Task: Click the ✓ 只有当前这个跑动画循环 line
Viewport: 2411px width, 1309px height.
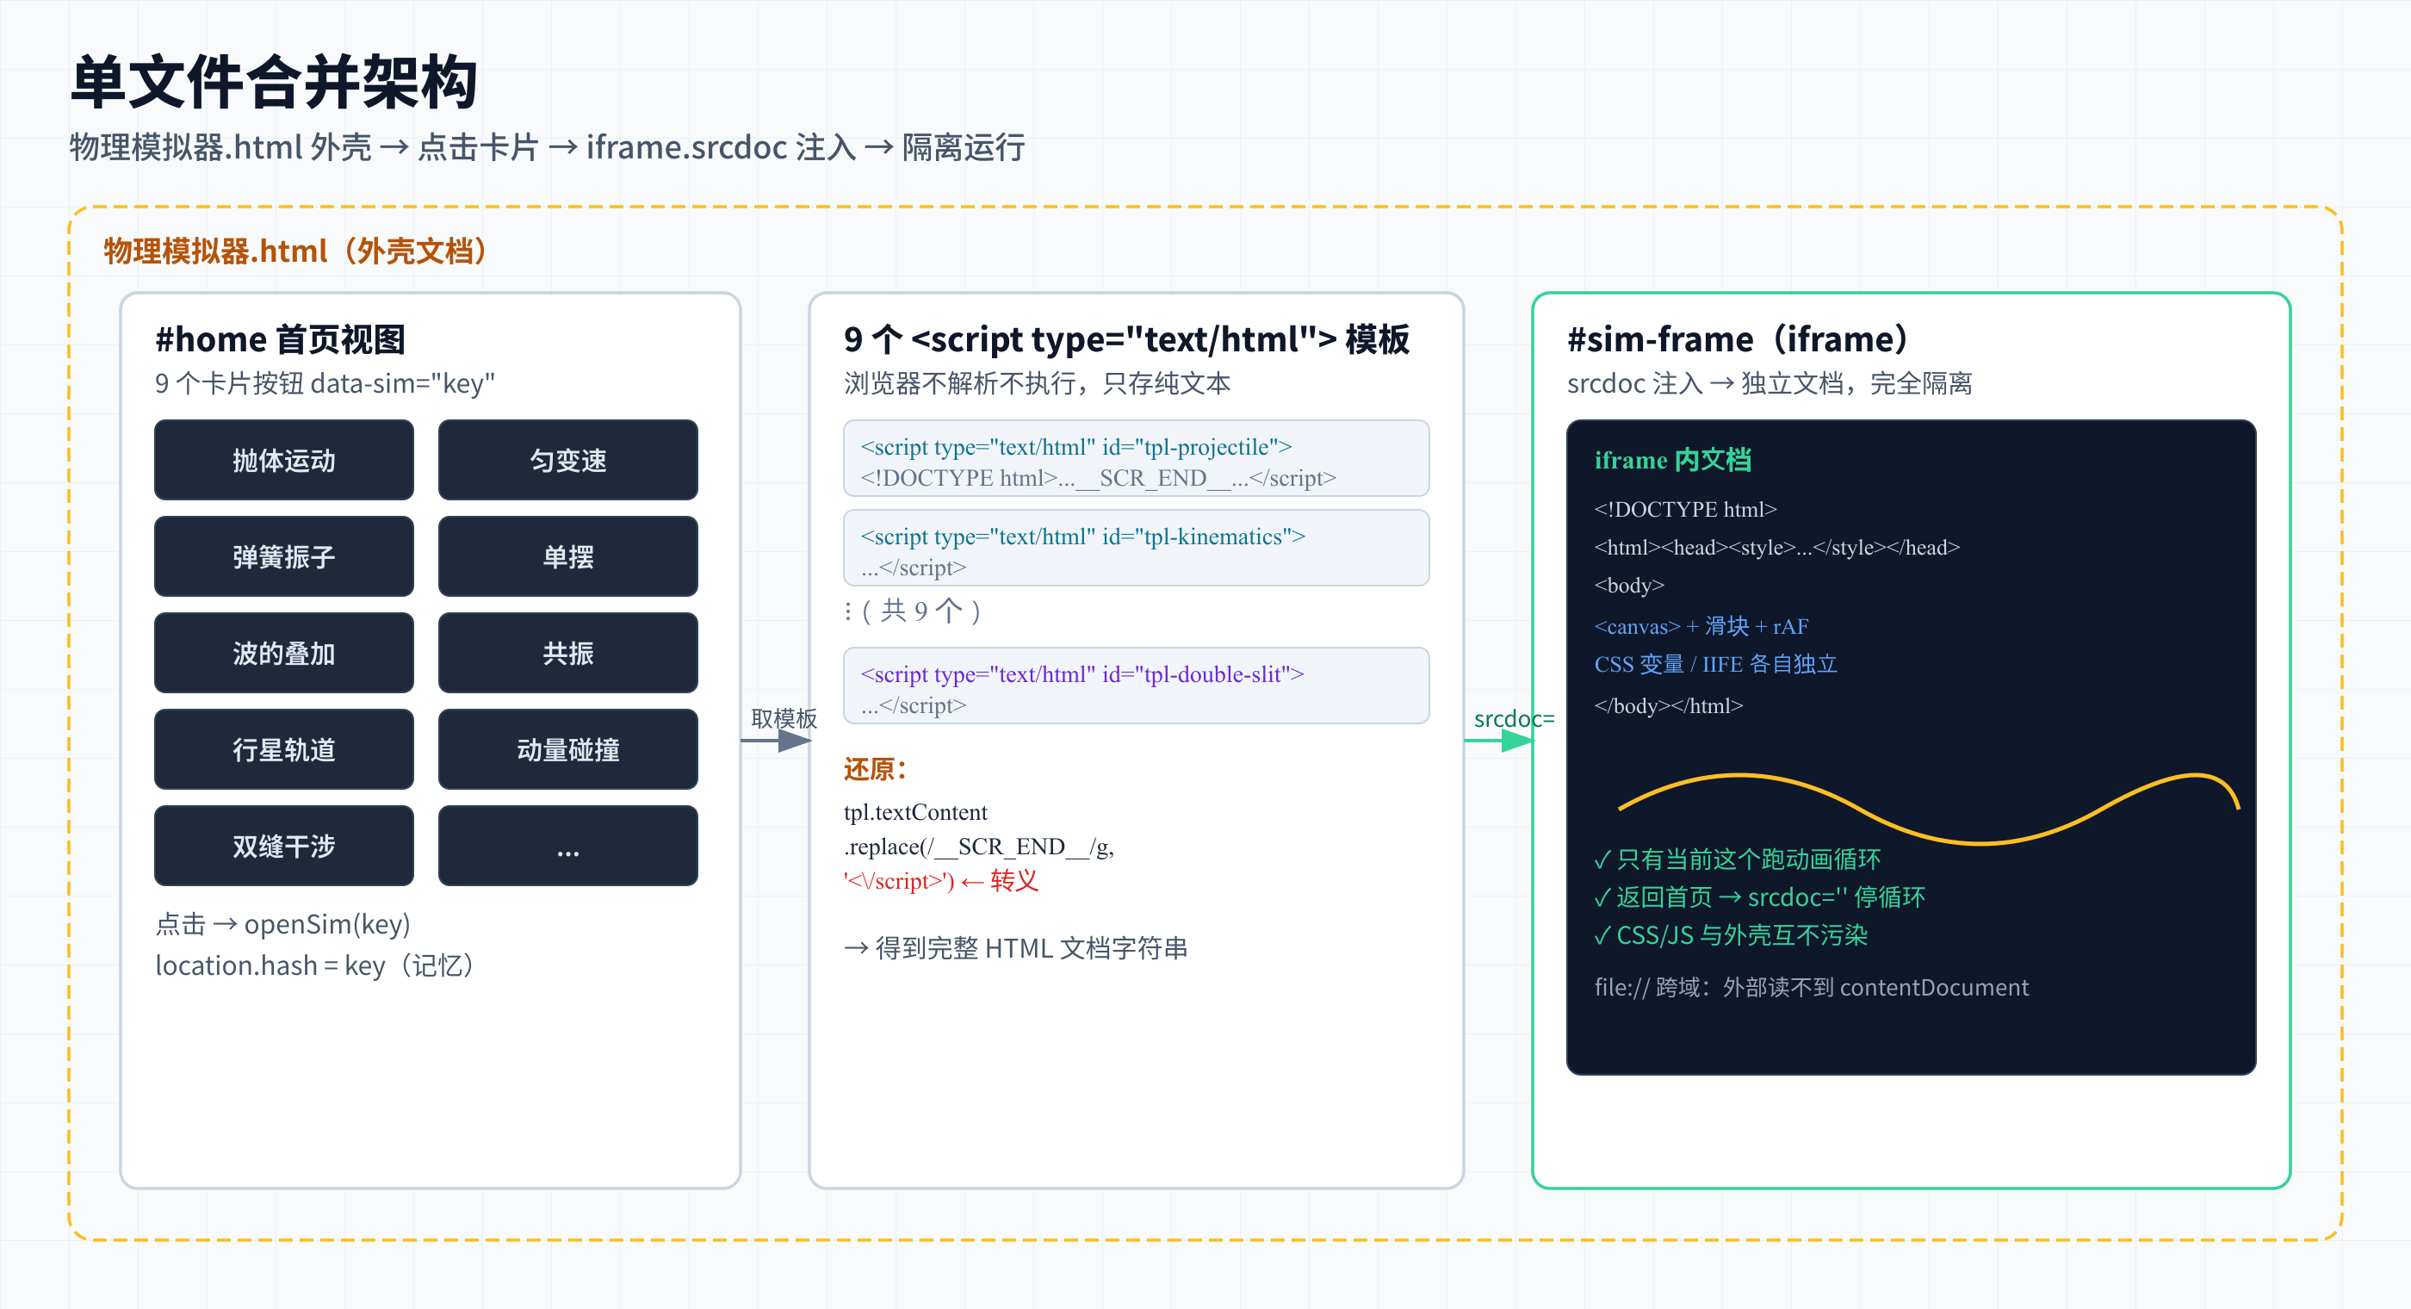Action: tap(1737, 859)
